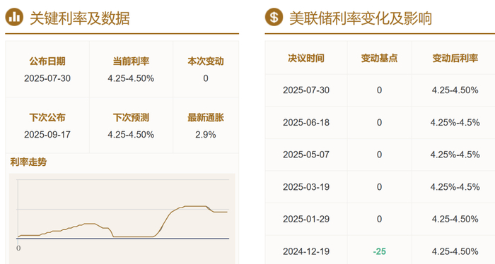Select the 2024-12-19 decision date
495x264 pixels.
coord(306,251)
